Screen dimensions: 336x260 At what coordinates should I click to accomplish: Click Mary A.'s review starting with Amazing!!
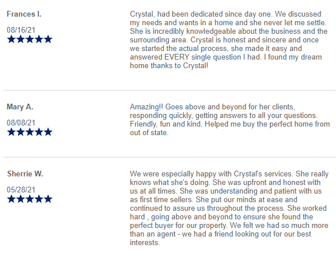(230, 120)
